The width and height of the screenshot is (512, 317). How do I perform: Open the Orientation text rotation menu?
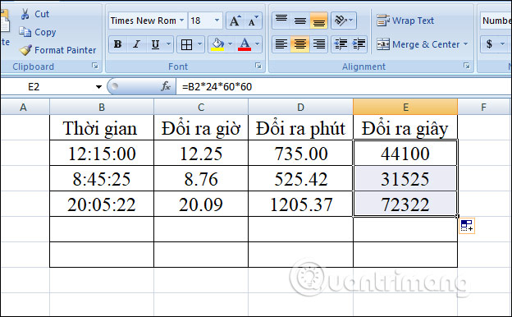click(x=344, y=21)
